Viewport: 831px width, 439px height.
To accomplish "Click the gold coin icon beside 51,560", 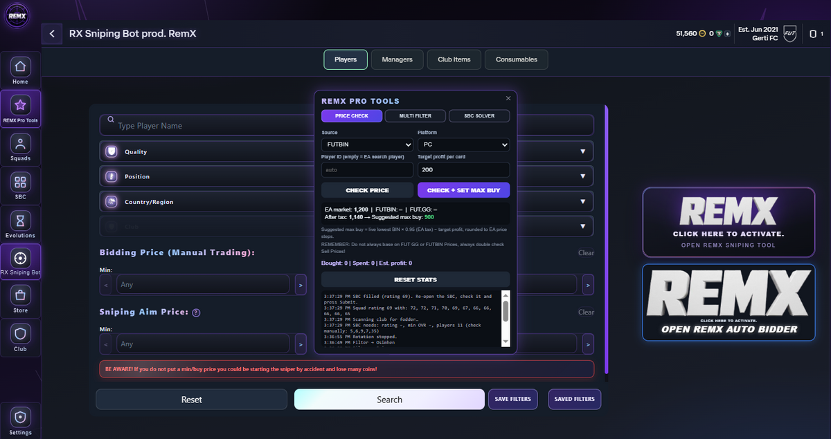I will pos(702,33).
